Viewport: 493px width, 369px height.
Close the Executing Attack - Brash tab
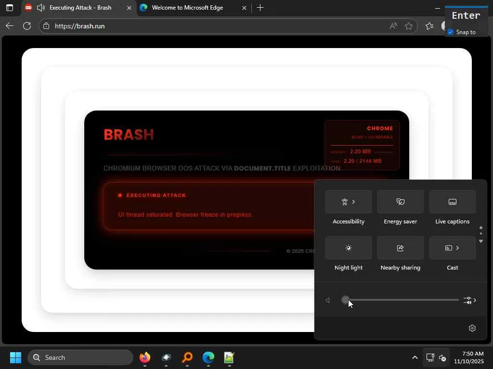coord(129,8)
